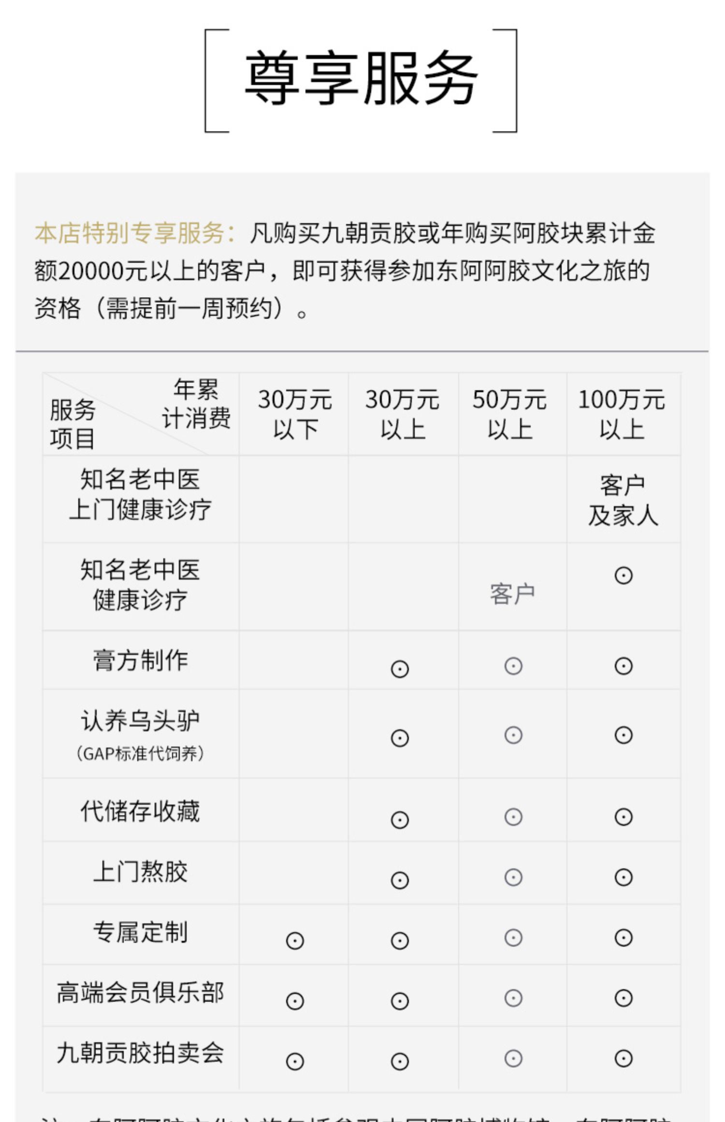Click circle mark for 知名老中医健康诊疗 under 100万元以上

click(623, 575)
